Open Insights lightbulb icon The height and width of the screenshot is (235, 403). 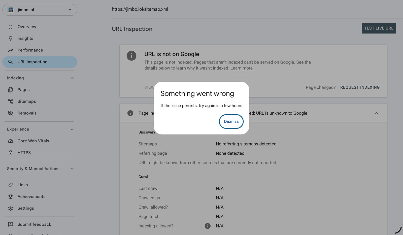pos(11,39)
